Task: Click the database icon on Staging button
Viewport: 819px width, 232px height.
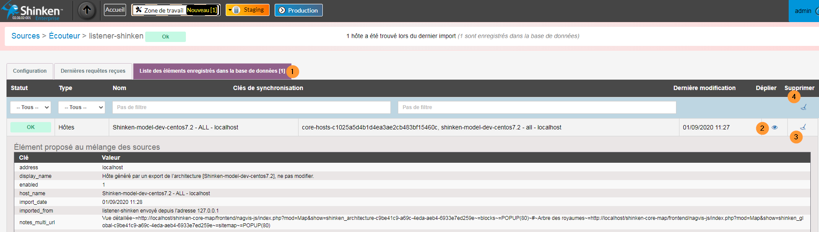Action: pyautogui.click(x=237, y=10)
